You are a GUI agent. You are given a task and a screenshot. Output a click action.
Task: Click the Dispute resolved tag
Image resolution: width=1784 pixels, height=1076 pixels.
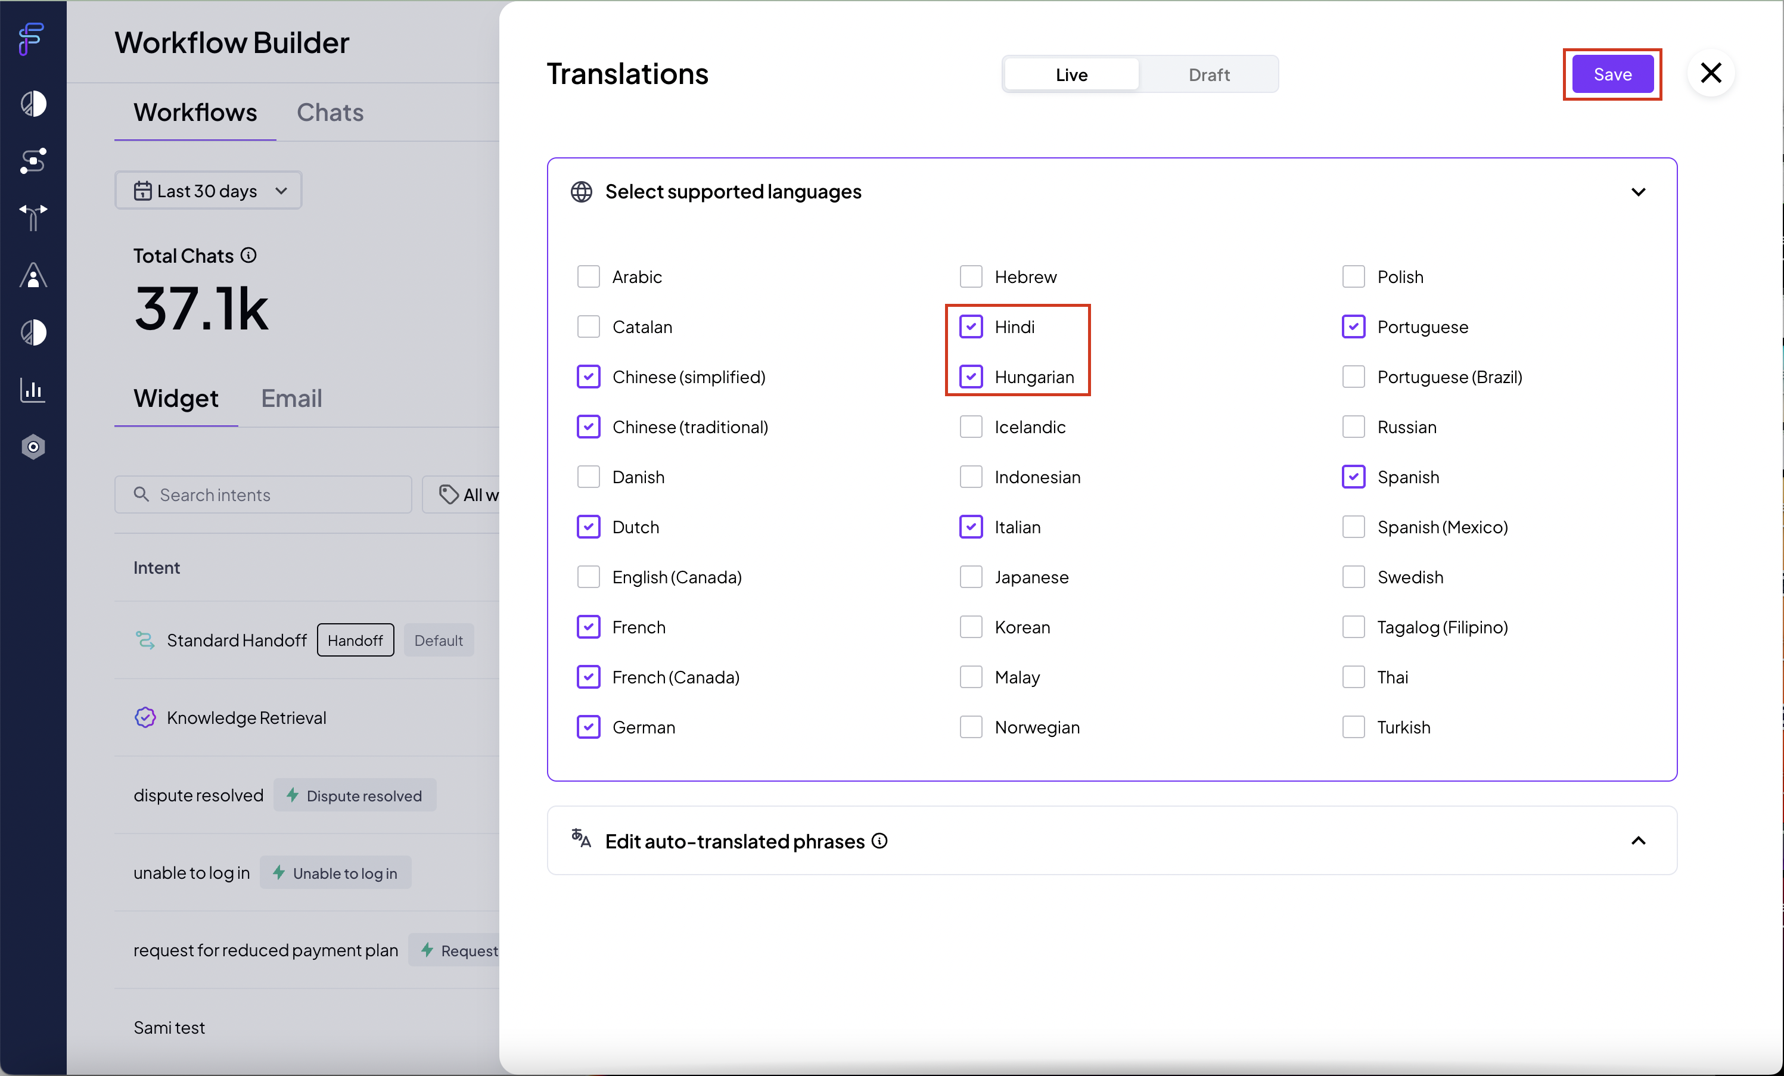click(355, 795)
